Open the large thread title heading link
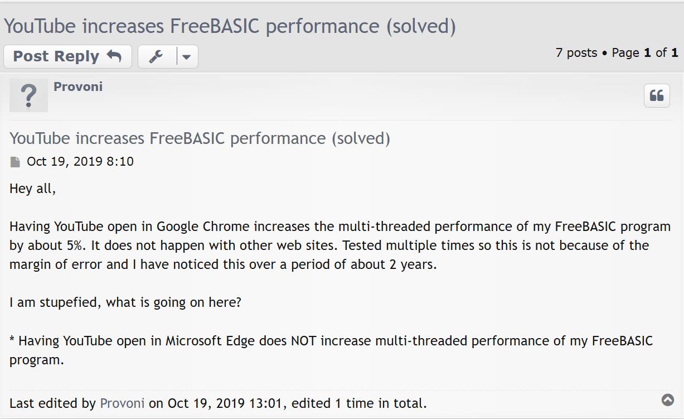This screenshot has height=419, width=684. pyautogui.click(x=230, y=26)
